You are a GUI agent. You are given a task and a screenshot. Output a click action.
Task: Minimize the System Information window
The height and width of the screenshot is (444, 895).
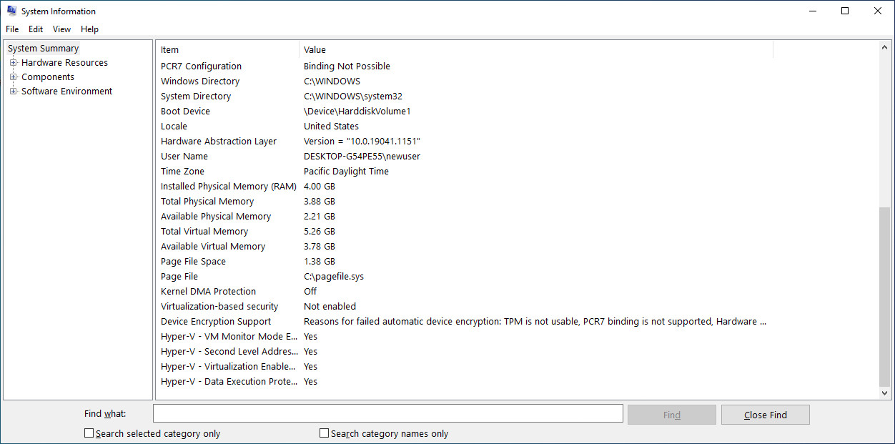point(813,11)
